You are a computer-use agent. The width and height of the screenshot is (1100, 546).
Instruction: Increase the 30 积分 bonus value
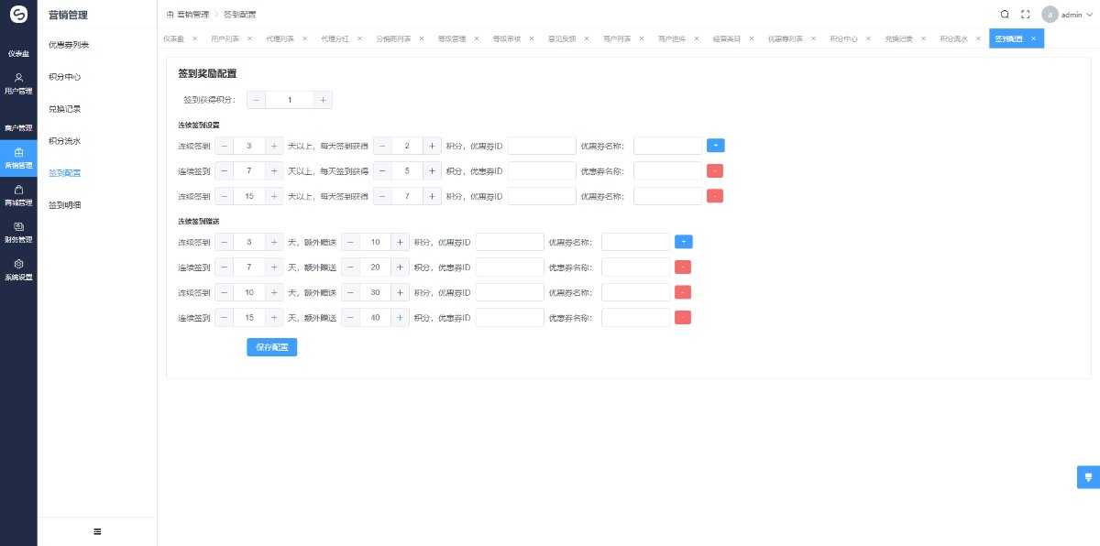pyautogui.click(x=400, y=292)
